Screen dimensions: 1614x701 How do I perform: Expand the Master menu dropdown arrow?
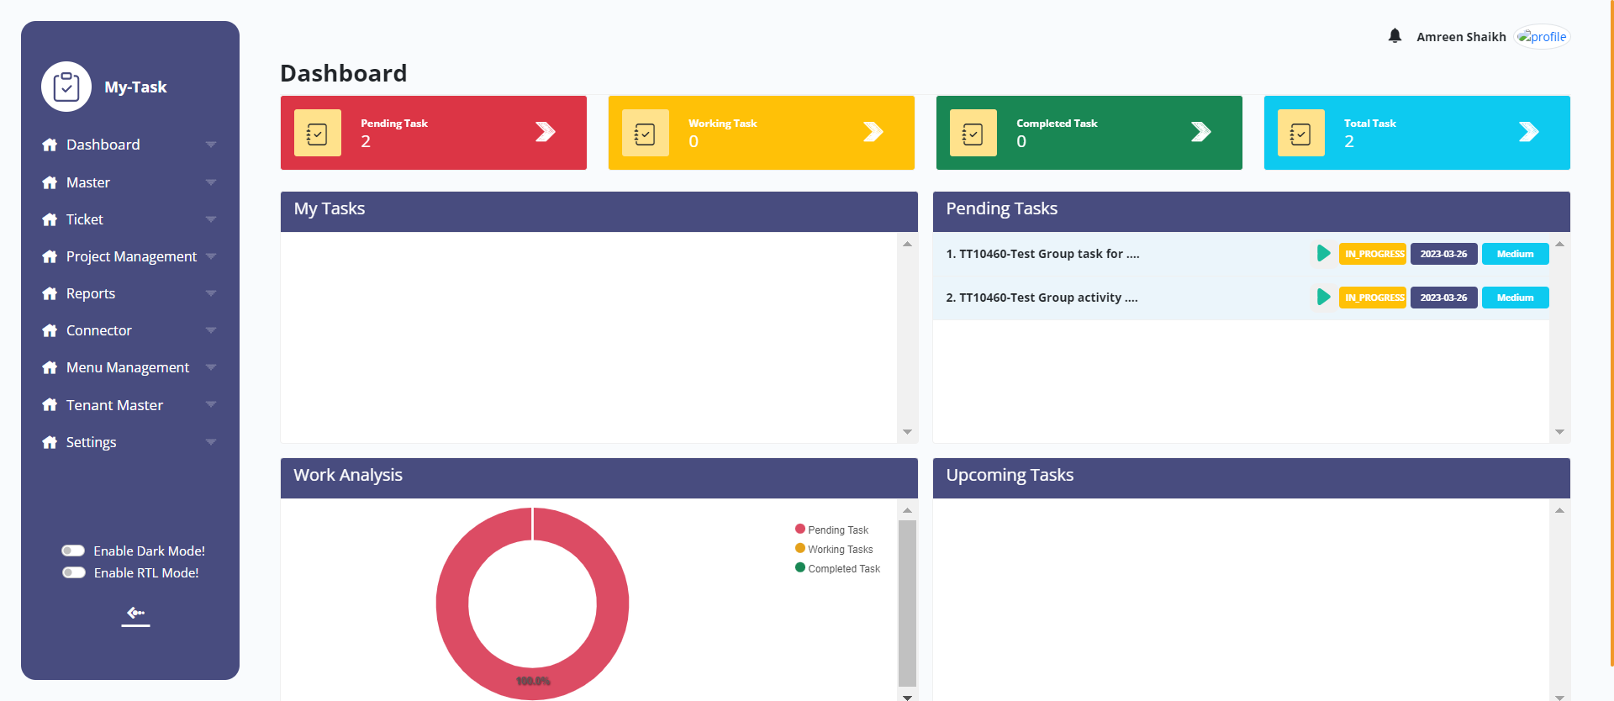(x=211, y=182)
